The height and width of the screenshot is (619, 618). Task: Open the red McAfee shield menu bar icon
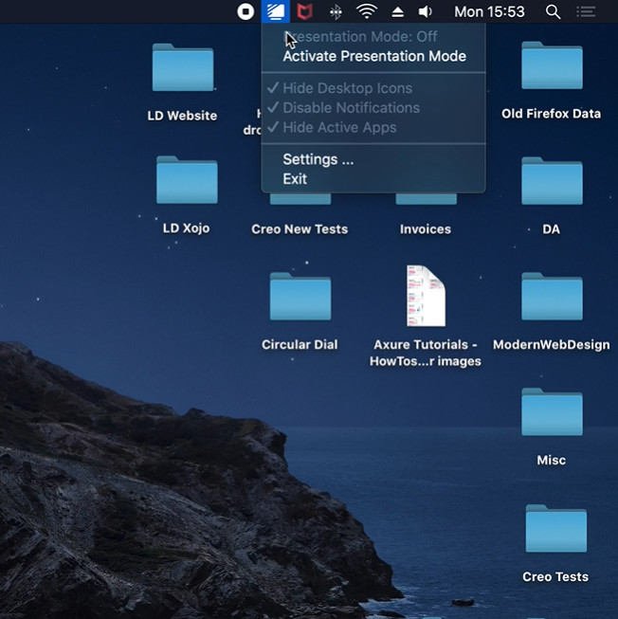304,11
